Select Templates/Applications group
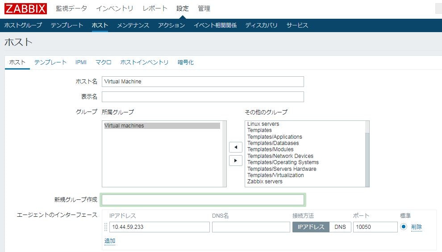 point(275,137)
